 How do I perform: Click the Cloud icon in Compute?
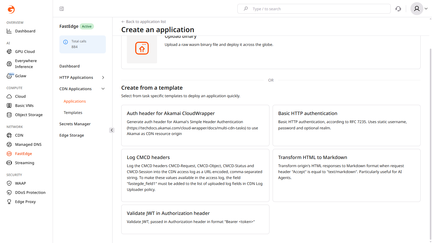point(9,96)
